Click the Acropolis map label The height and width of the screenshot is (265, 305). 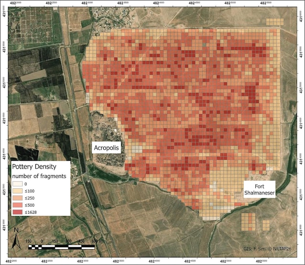[107, 148]
